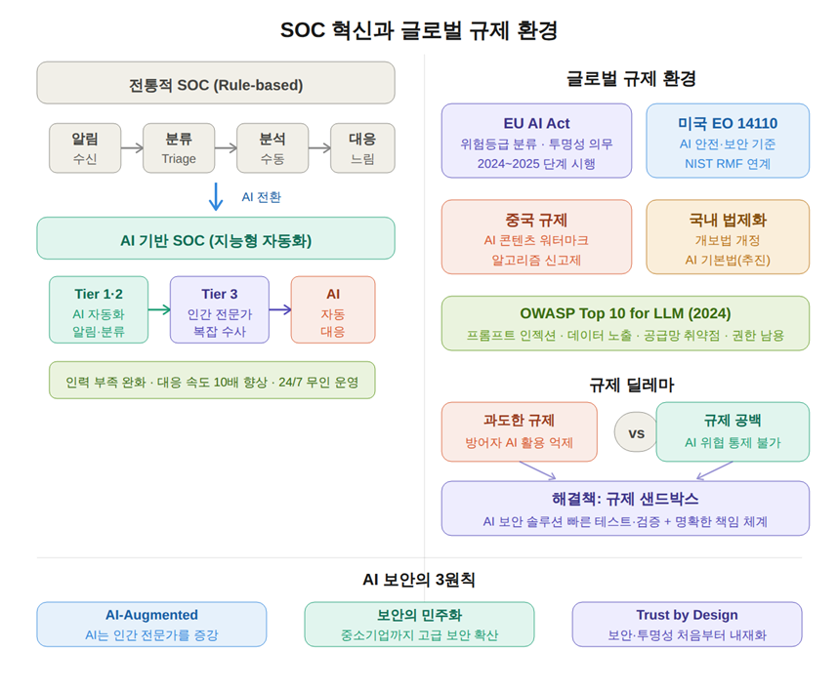This screenshot has height=691, width=839.
Task: Click the 과도한 규제 box
Action: pyautogui.click(x=519, y=430)
